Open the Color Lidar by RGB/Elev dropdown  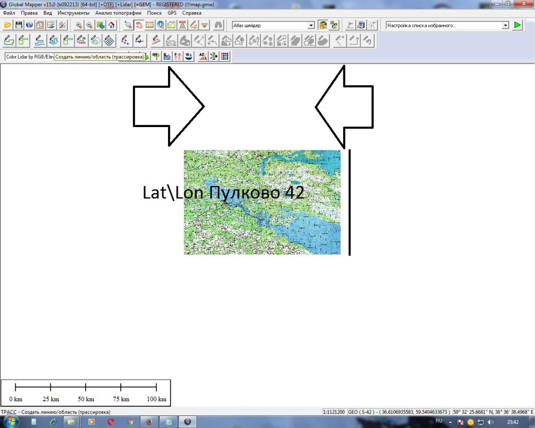click(29, 57)
